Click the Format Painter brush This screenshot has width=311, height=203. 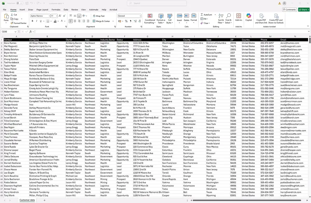[x=12, y=23]
